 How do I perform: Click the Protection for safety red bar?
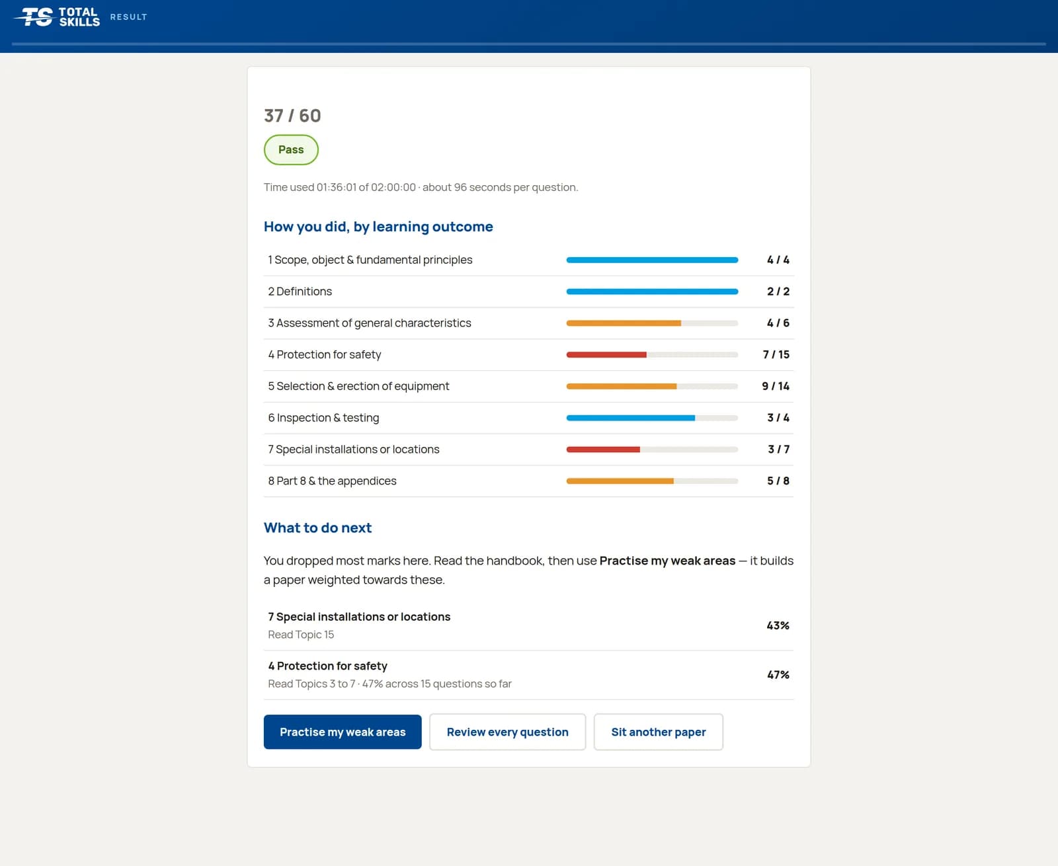pyautogui.click(x=652, y=355)
